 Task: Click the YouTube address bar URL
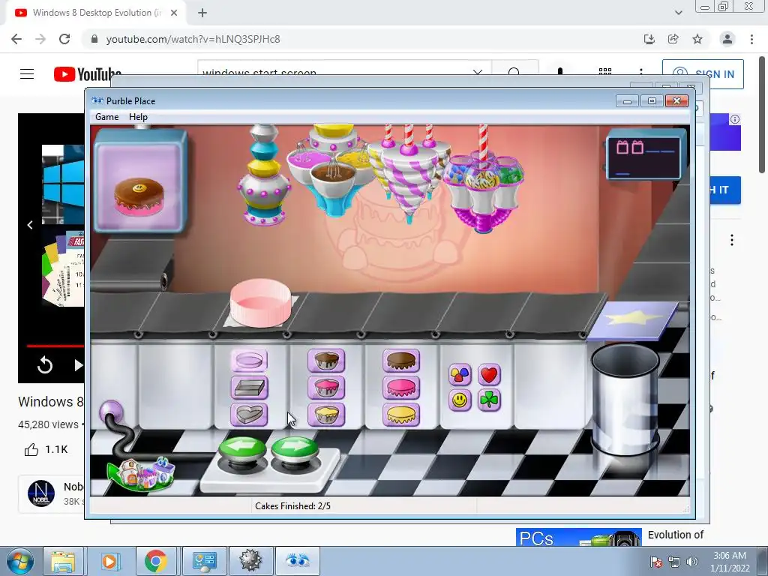193,39
